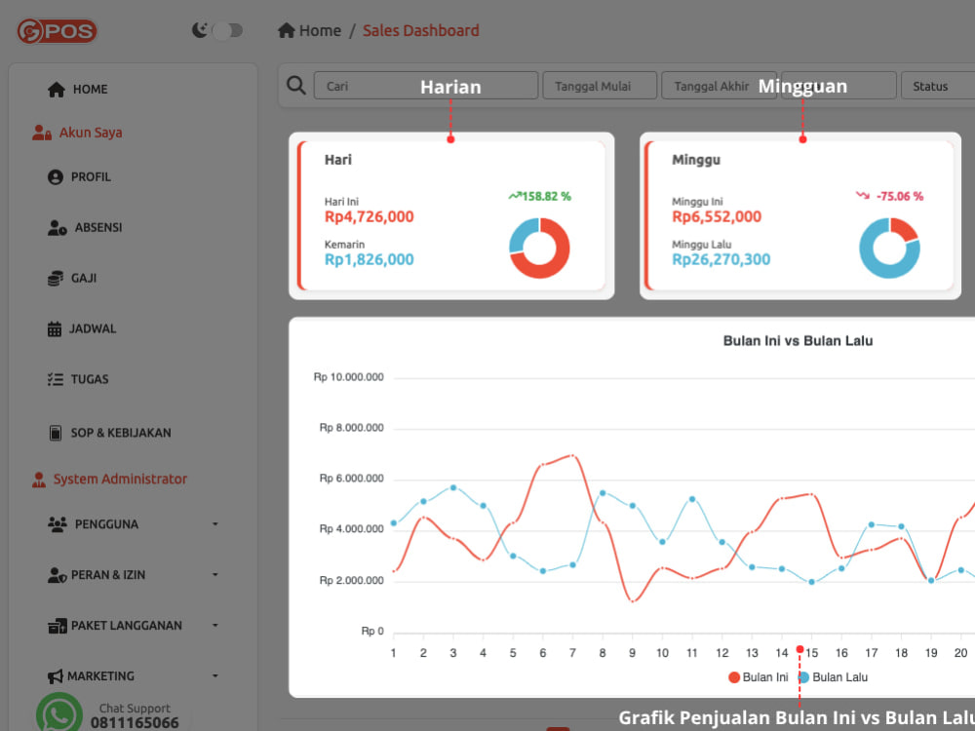Image resolution: width=975 pixels, height=731 pixels.
Task: Click the Minggu card title
Action: (696, 160)
